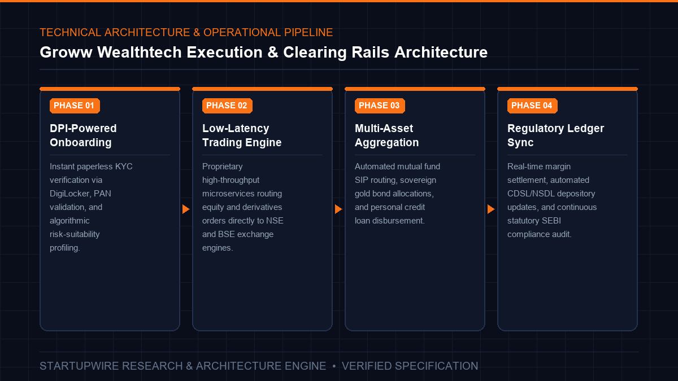Image resolution: width=678 pixels, height=381 pixels.
Task: Click the PHASE 03 orange badge
Action: click(380, 106)
